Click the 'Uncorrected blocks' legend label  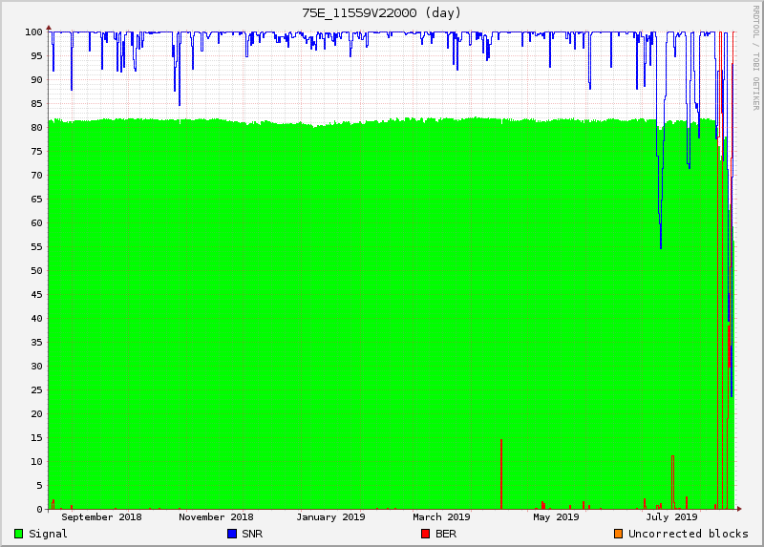tap(688, 534)
